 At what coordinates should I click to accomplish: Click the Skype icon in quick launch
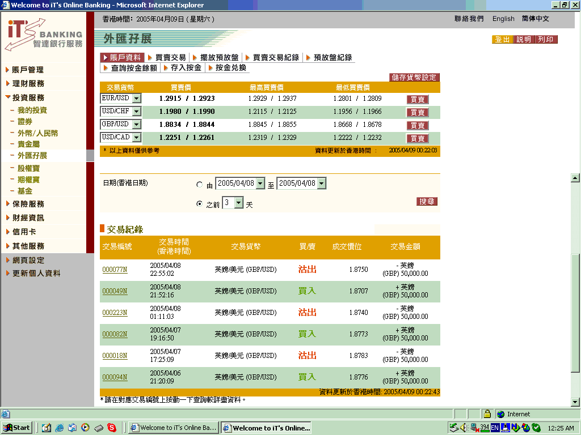click(112, 428)
